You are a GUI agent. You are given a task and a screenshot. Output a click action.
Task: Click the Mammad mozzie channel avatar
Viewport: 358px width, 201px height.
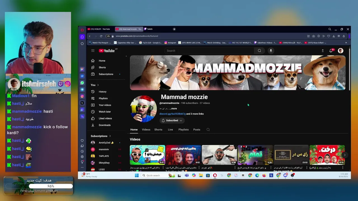pyautogui.click(x=143, y=109)
